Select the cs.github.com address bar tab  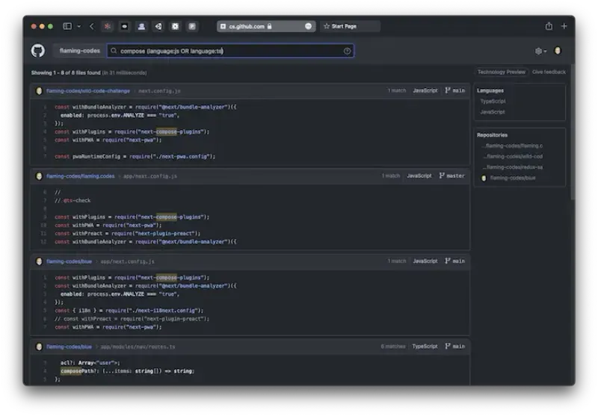[266, 26]
